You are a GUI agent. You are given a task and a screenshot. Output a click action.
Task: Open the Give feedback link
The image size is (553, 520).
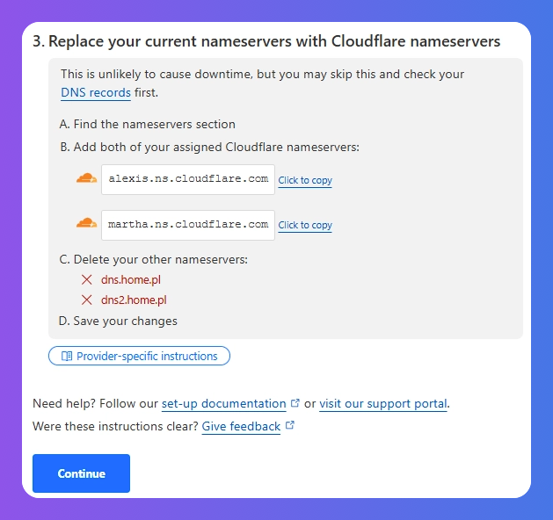[241, 427]
